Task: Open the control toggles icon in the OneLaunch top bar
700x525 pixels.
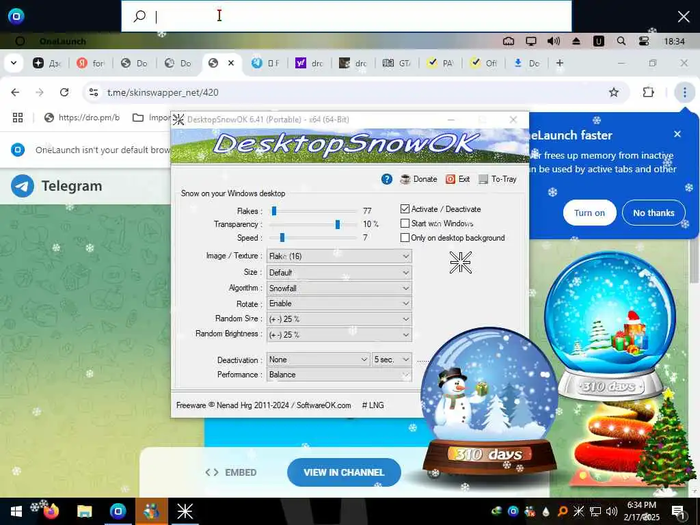Action: pyautogui.click(x=644, y=41)
